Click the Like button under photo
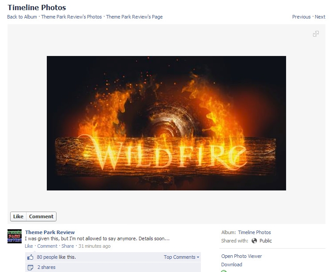The image size is (332, 272). click(18, 216)
